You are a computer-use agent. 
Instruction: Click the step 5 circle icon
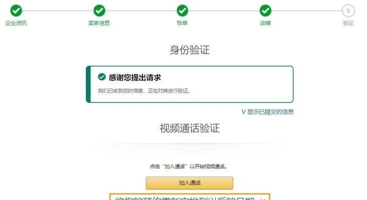point(348,10)
